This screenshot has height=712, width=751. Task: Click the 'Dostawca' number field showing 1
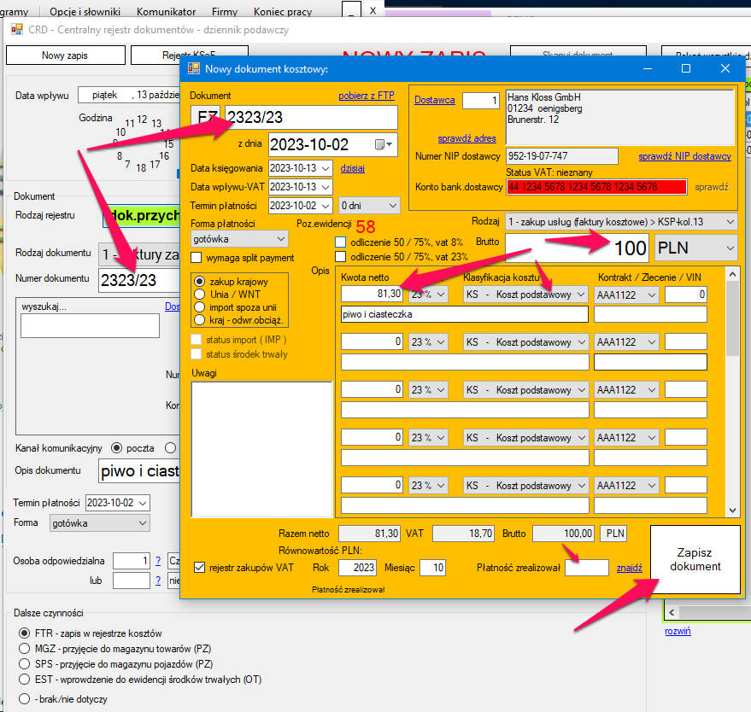(x=481, y=101)
